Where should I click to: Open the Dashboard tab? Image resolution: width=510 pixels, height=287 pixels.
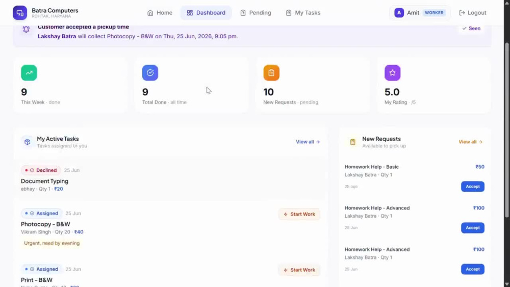[206, 13]
